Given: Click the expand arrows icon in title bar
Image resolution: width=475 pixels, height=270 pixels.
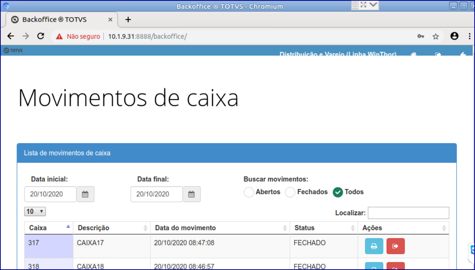Looking at the screenshot, I should [363, 5].
